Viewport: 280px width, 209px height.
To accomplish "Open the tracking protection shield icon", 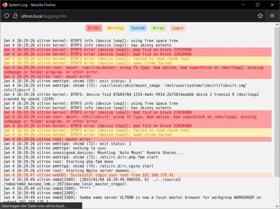I will (7, 16).
